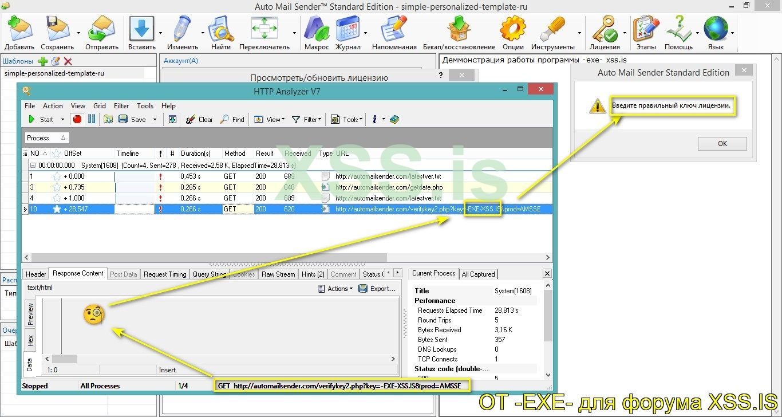Switch to the All Captured tab
This screenshot has width=782, height=417.
click(x=478, y=274)
